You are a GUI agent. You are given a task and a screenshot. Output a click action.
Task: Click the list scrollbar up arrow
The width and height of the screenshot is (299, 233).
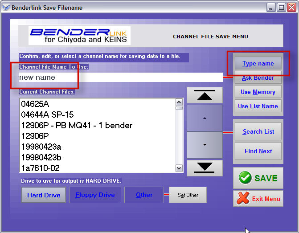click(x=179, y=102)
